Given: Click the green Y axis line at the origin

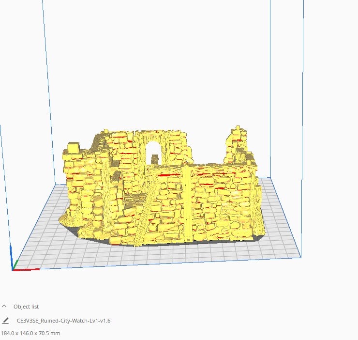Looking at the screenshot, I should (15, 265).
